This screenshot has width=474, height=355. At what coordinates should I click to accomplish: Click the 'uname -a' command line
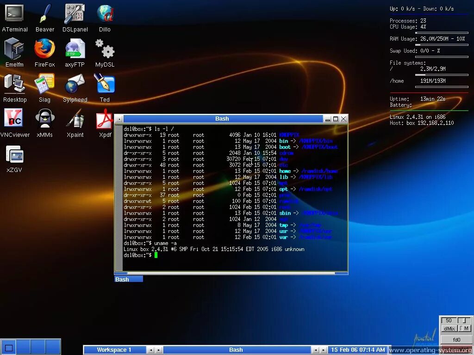(x=150, y=243)
